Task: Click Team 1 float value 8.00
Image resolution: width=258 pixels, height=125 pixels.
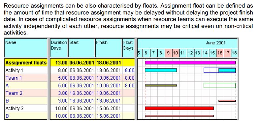Action: (129, 78)
